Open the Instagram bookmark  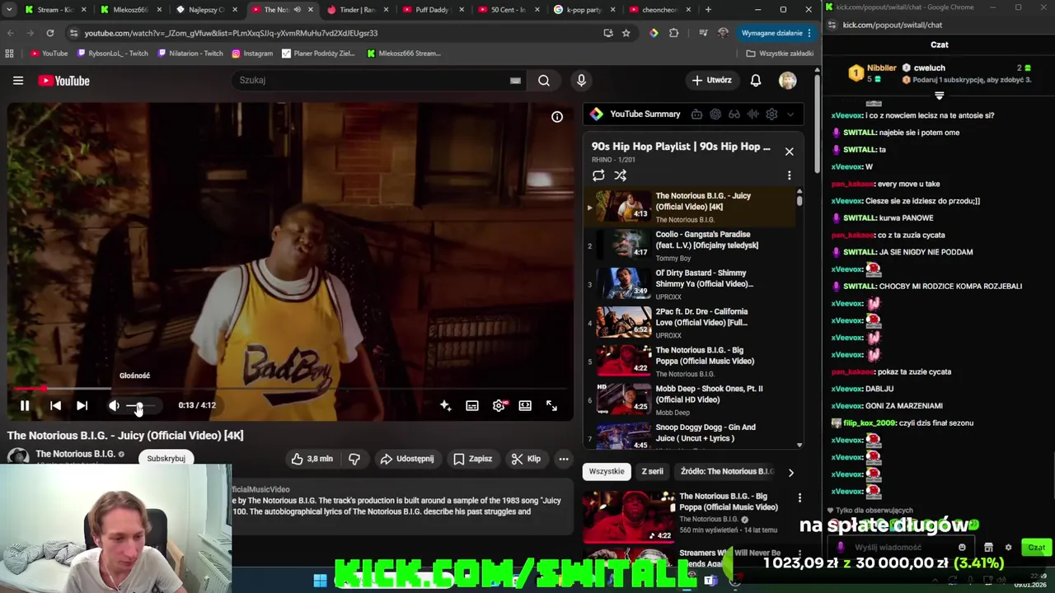pos(252,54)
